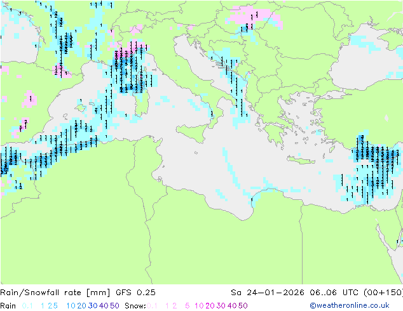The height and width of the screenshot is (311, 403).
Task: Select the 'GFS 0.25' model label
Action: pos(135,293)
